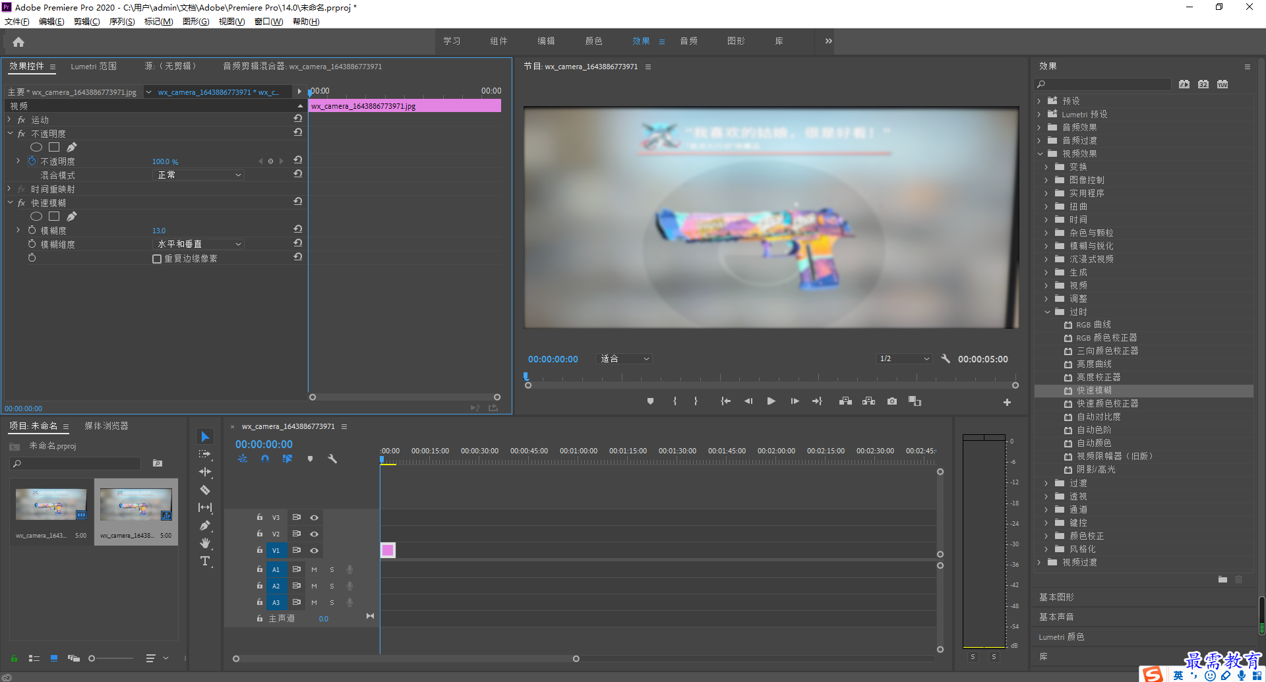Open the Lumetri Color panel

pos(1062,637)
